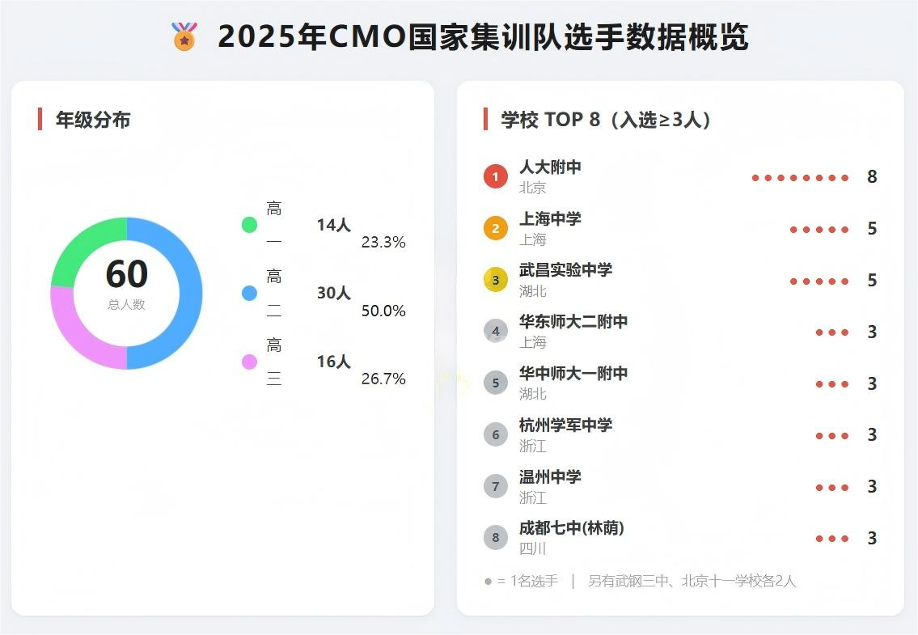The image size is (918, 635).
Task: Select the 人大附中 school name
Action: pyautogui.click(x=550, y=167)
